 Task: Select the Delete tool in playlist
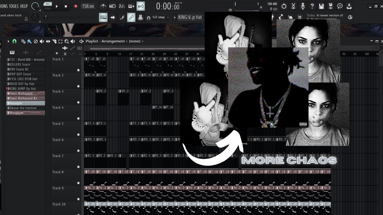point(36,41)
